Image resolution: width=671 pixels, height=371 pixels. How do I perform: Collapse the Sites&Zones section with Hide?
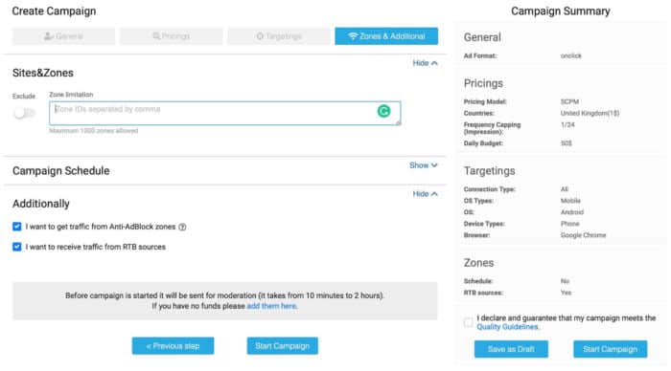click(425, 63)
